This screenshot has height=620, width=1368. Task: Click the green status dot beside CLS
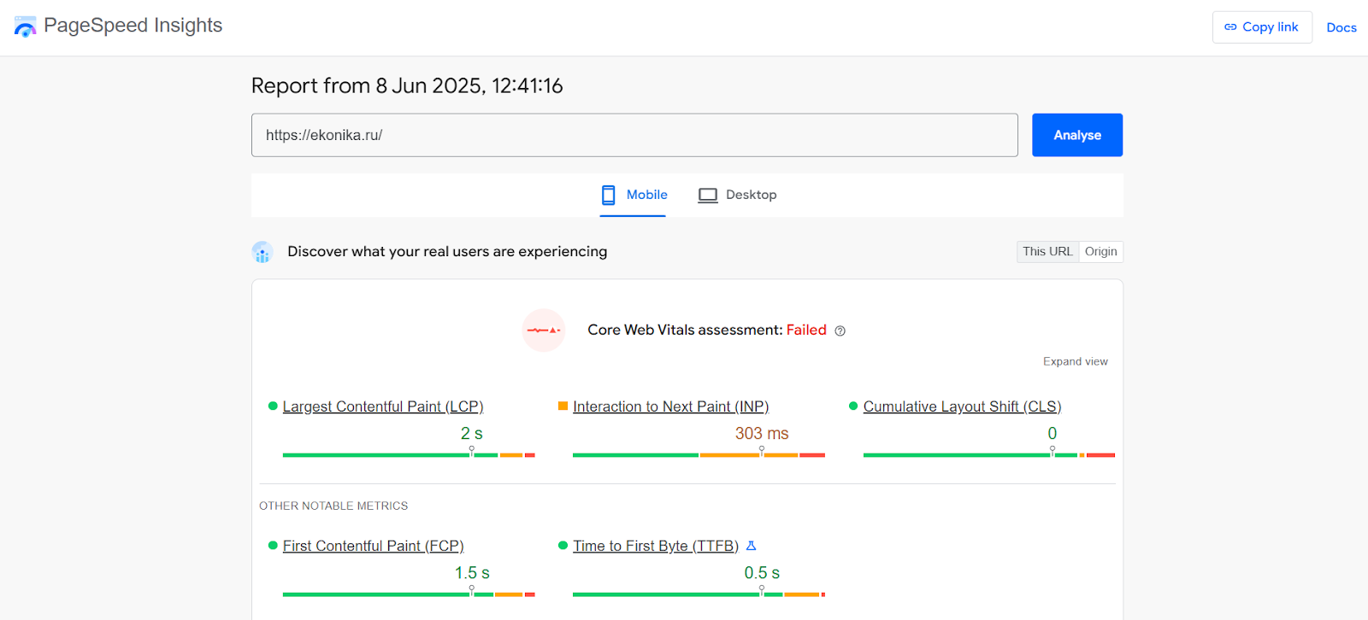click(853, 407)
